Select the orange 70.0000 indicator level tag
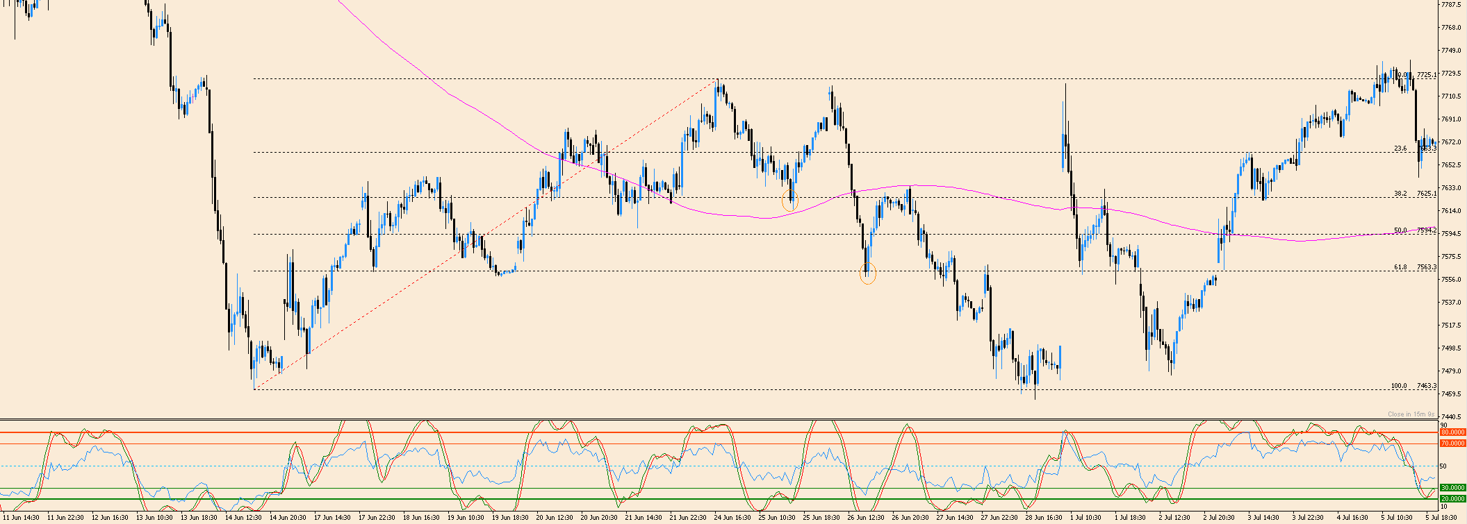The height and width of the screenshot is (524, 1467). 1451,443
